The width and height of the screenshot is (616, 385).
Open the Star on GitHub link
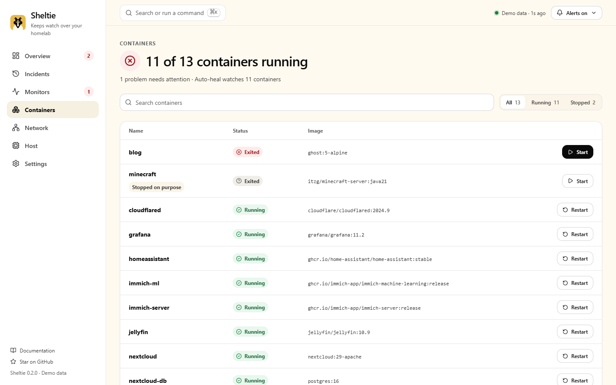tap(32, 361)
